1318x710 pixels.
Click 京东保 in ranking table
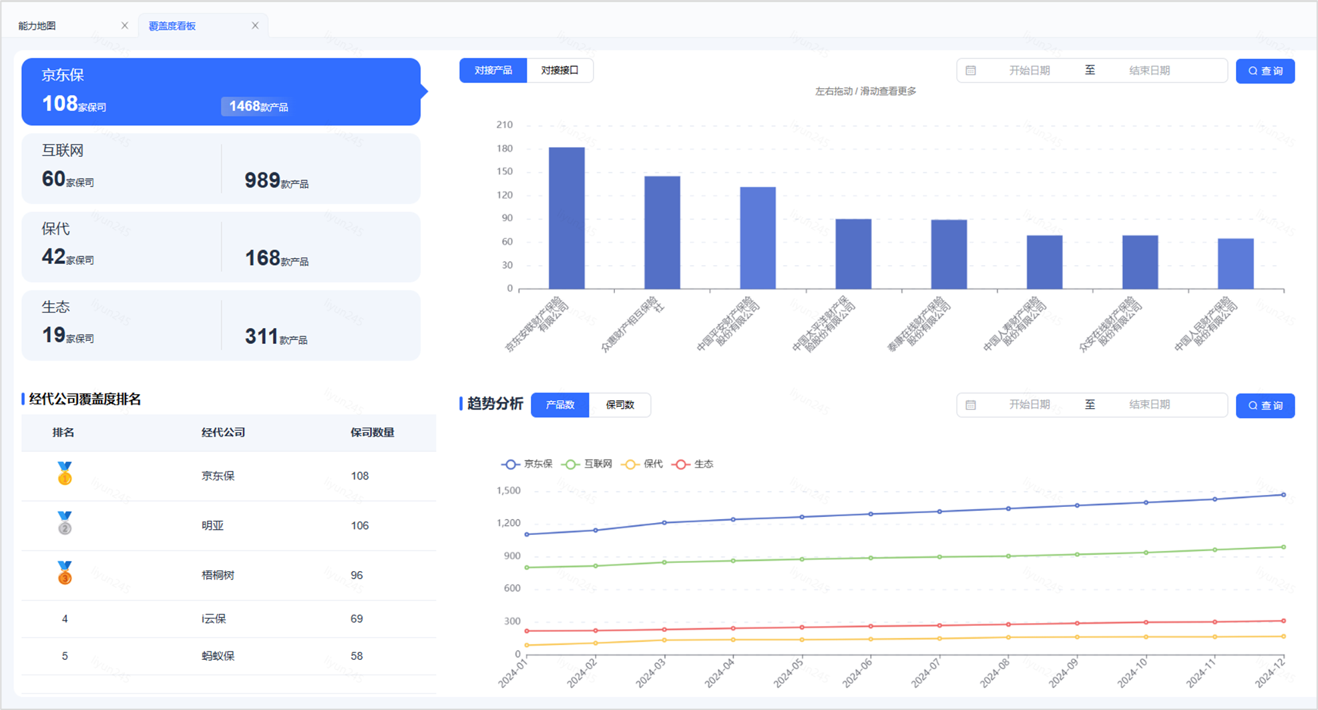[x=218, y=476]
